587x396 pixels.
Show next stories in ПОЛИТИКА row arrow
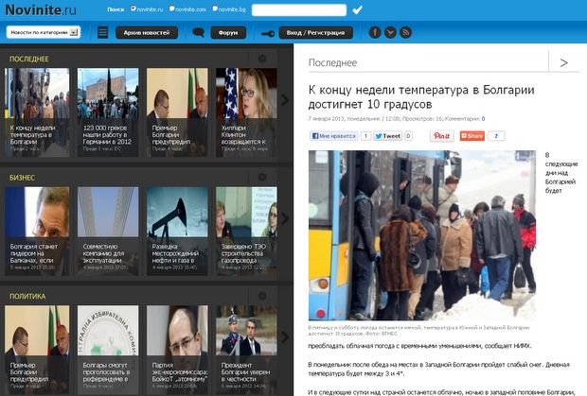click(285, 337)
